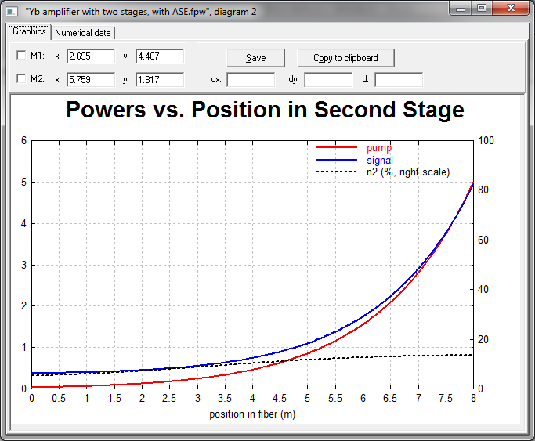This screenshot has height=441, width=535.
Task: Close the diagram 2 window
Action: [512, 9]
